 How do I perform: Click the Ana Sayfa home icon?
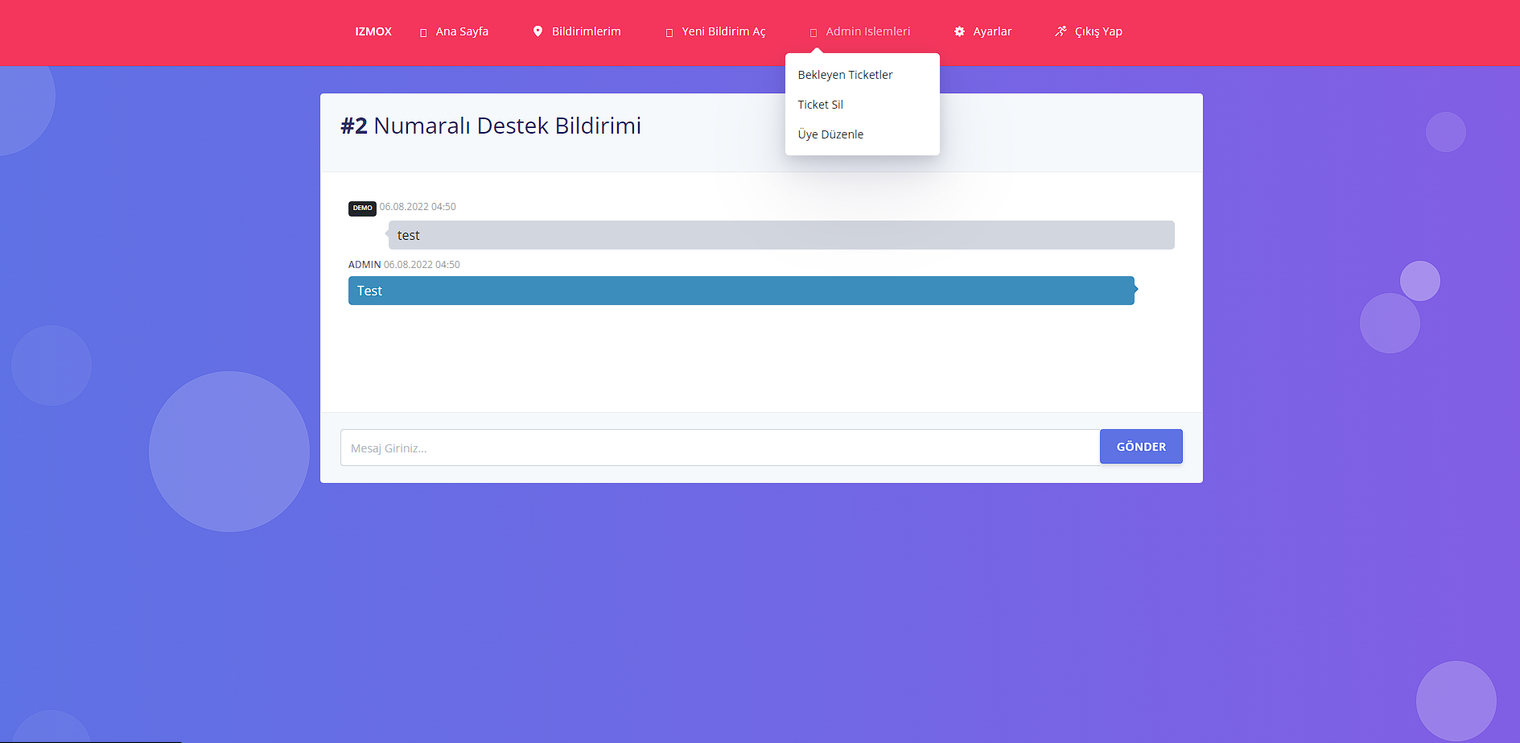coord(423,32)
